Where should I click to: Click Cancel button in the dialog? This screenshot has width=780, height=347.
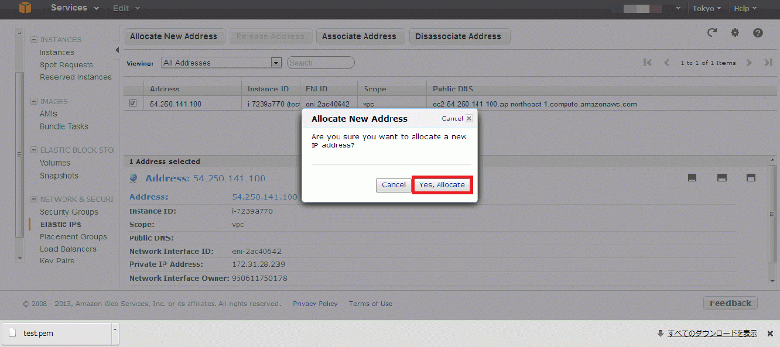394,185
